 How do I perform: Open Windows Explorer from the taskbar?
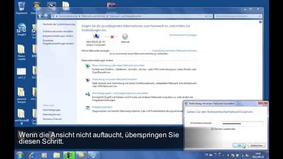click(x=57, y=155)
